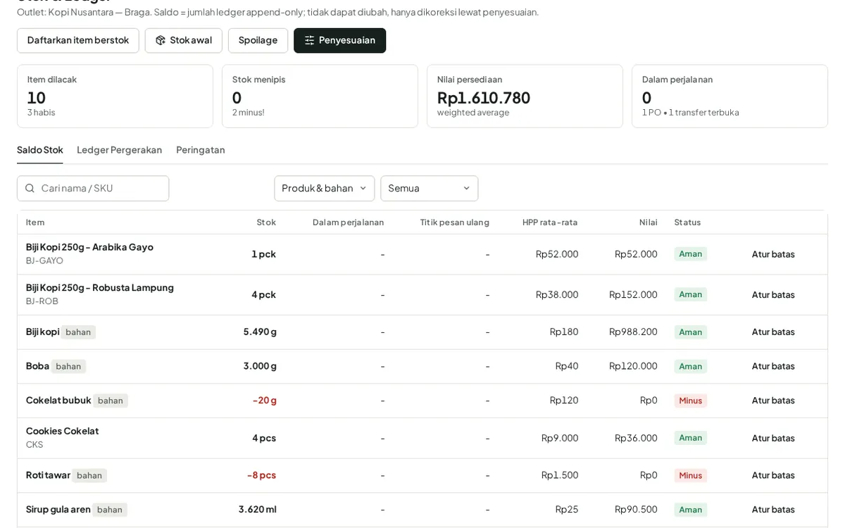845x528 pixels.
Task: Open Daftarkan item berstok
Action: [x=78, y=41]
